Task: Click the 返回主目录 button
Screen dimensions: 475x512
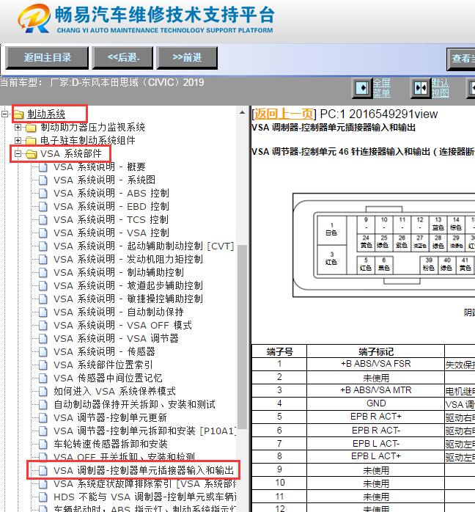Action: [47, 57]
